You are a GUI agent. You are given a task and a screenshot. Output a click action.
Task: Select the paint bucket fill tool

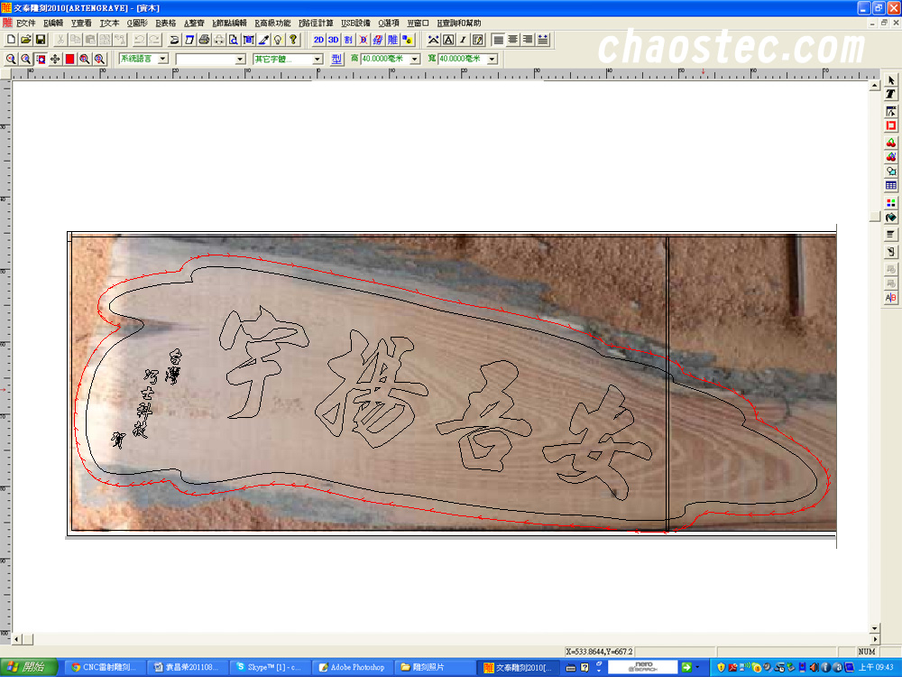pyautogui.click(x=891, y=217)
